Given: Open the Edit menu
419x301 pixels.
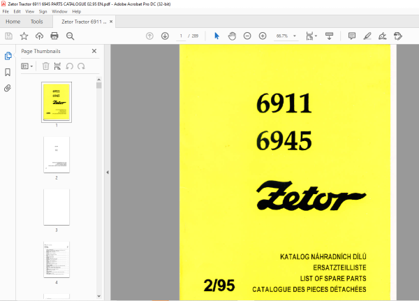Looking at the screenshot, I should (17, 11).
